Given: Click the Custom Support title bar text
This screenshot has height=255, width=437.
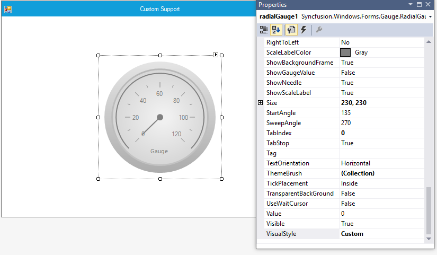Looking at the screenshot, I should pos(159,9).
